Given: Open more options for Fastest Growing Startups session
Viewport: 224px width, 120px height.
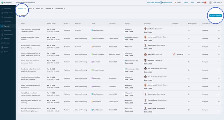Looking at the screenshot, I should 219,47.
